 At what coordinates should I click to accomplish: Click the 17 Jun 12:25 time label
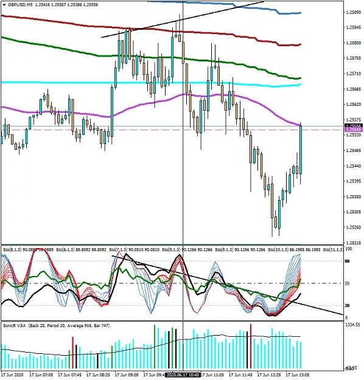269,375
